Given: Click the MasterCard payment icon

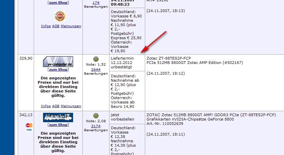Looking at the screenshot, I should tap(29, 125).
